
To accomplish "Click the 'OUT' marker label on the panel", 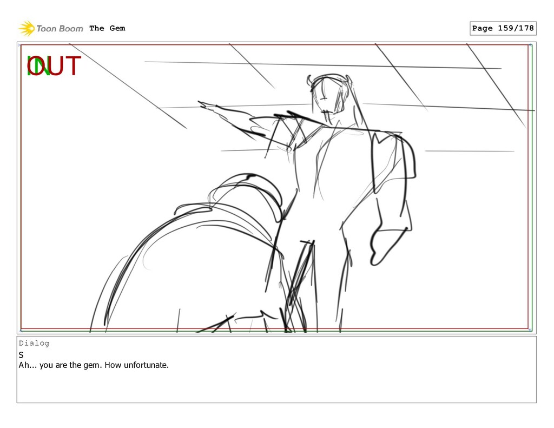I will pos(55,66).
